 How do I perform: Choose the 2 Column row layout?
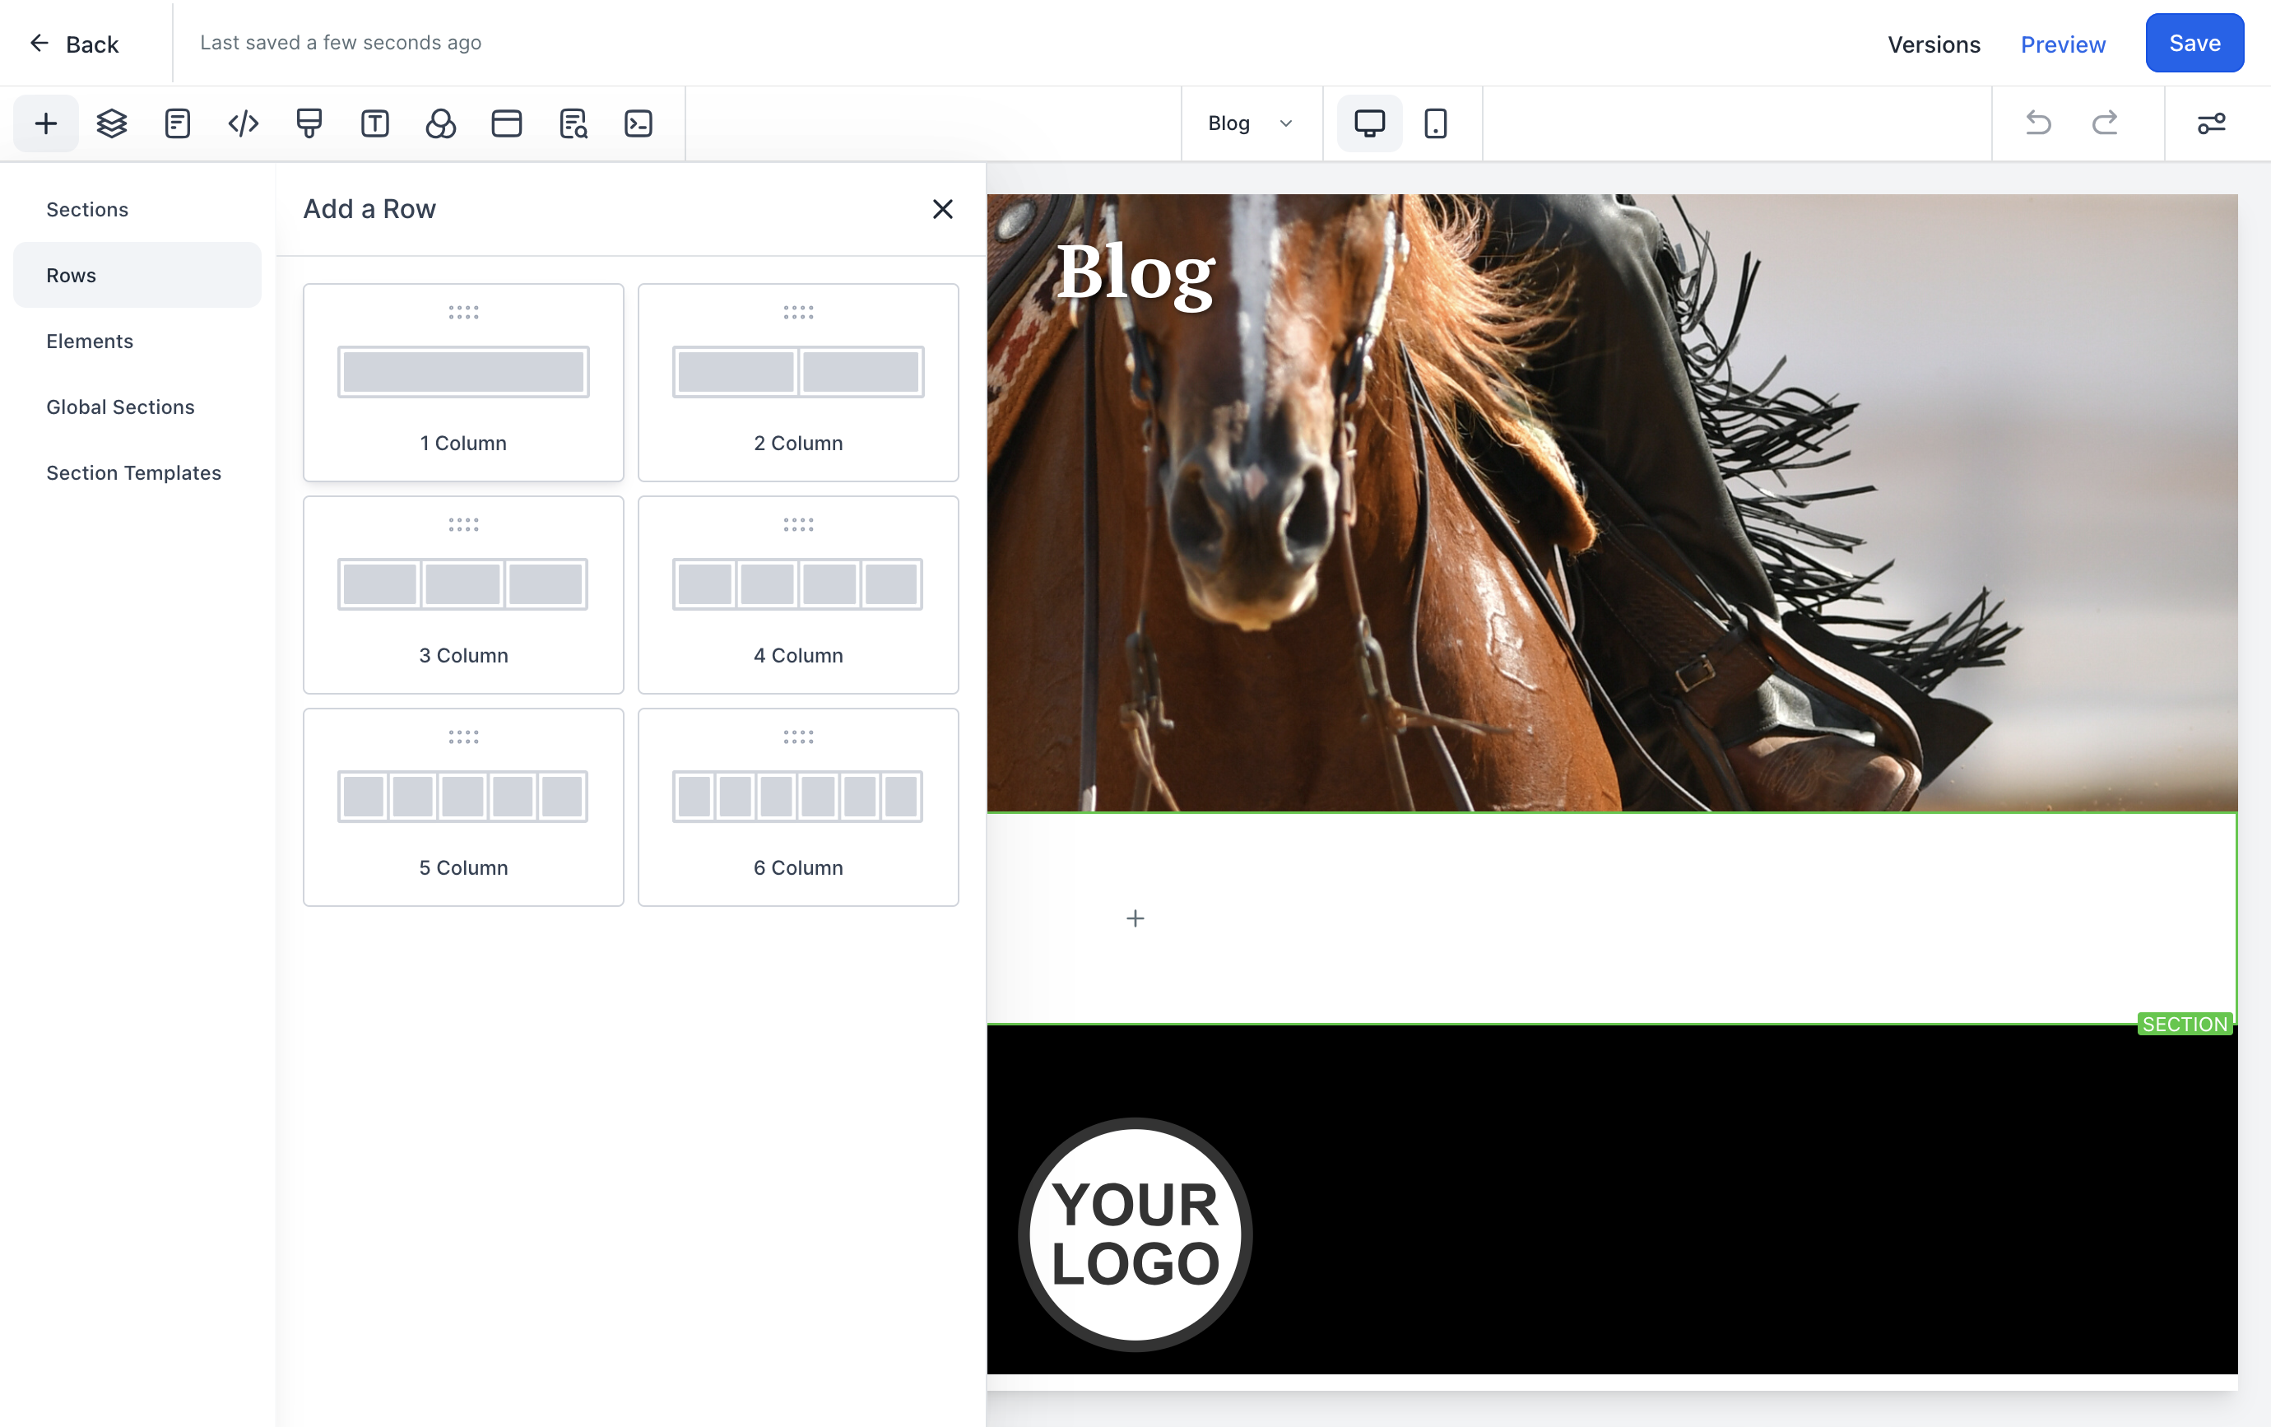click(x=798, y=382)
